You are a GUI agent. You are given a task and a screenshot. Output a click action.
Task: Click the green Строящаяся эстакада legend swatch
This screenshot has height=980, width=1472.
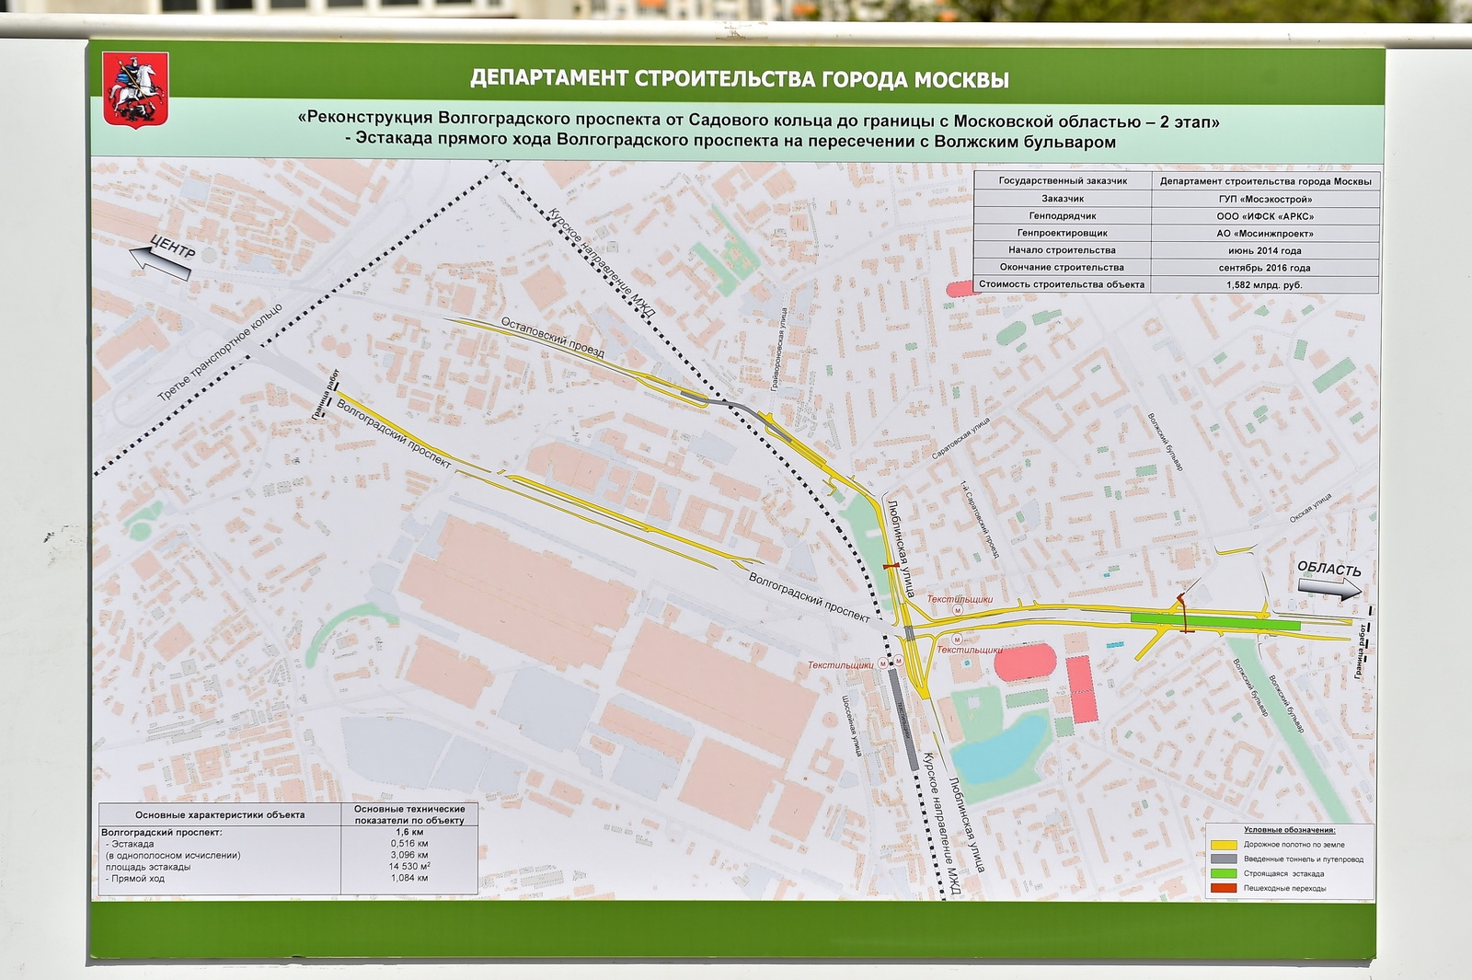1225,873
